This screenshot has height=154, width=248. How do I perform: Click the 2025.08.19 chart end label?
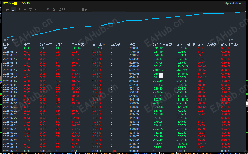234,40
